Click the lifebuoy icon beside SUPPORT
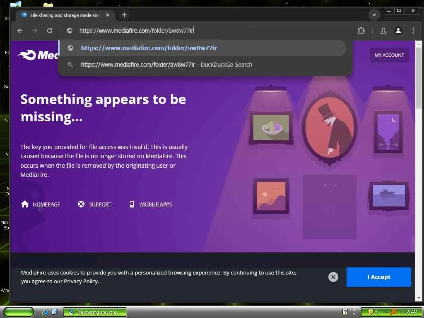Viewport: 424px width, 318px height. pos(81,204)
